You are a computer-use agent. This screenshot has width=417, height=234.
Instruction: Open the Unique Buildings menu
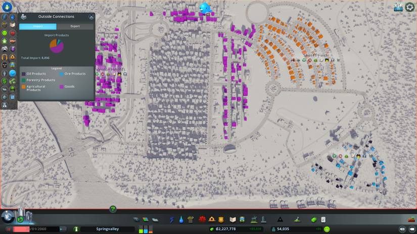pos(263,219)
